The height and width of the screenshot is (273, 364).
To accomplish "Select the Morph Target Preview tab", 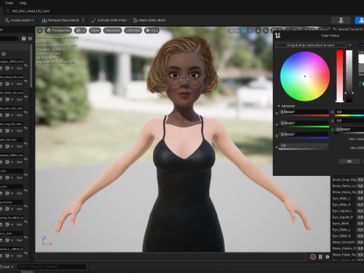I will click(x=348, y=30).
